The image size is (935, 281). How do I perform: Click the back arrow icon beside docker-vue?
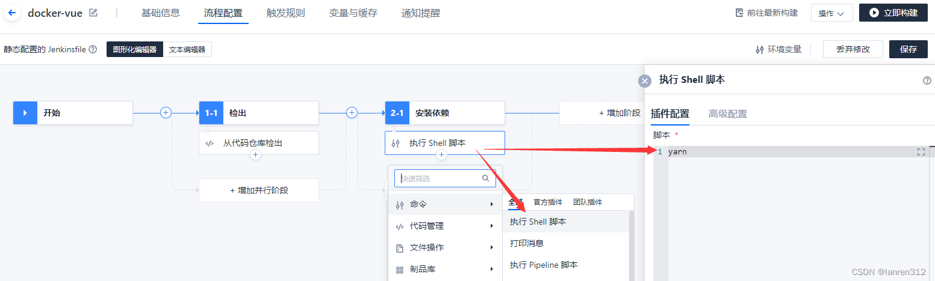coord(13,13)
